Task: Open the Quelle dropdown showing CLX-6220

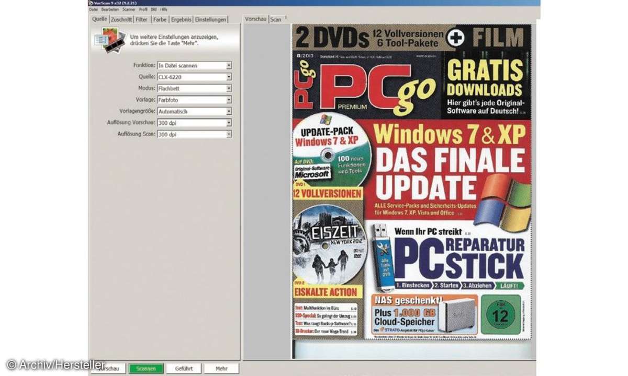Action: click(194, 77)
